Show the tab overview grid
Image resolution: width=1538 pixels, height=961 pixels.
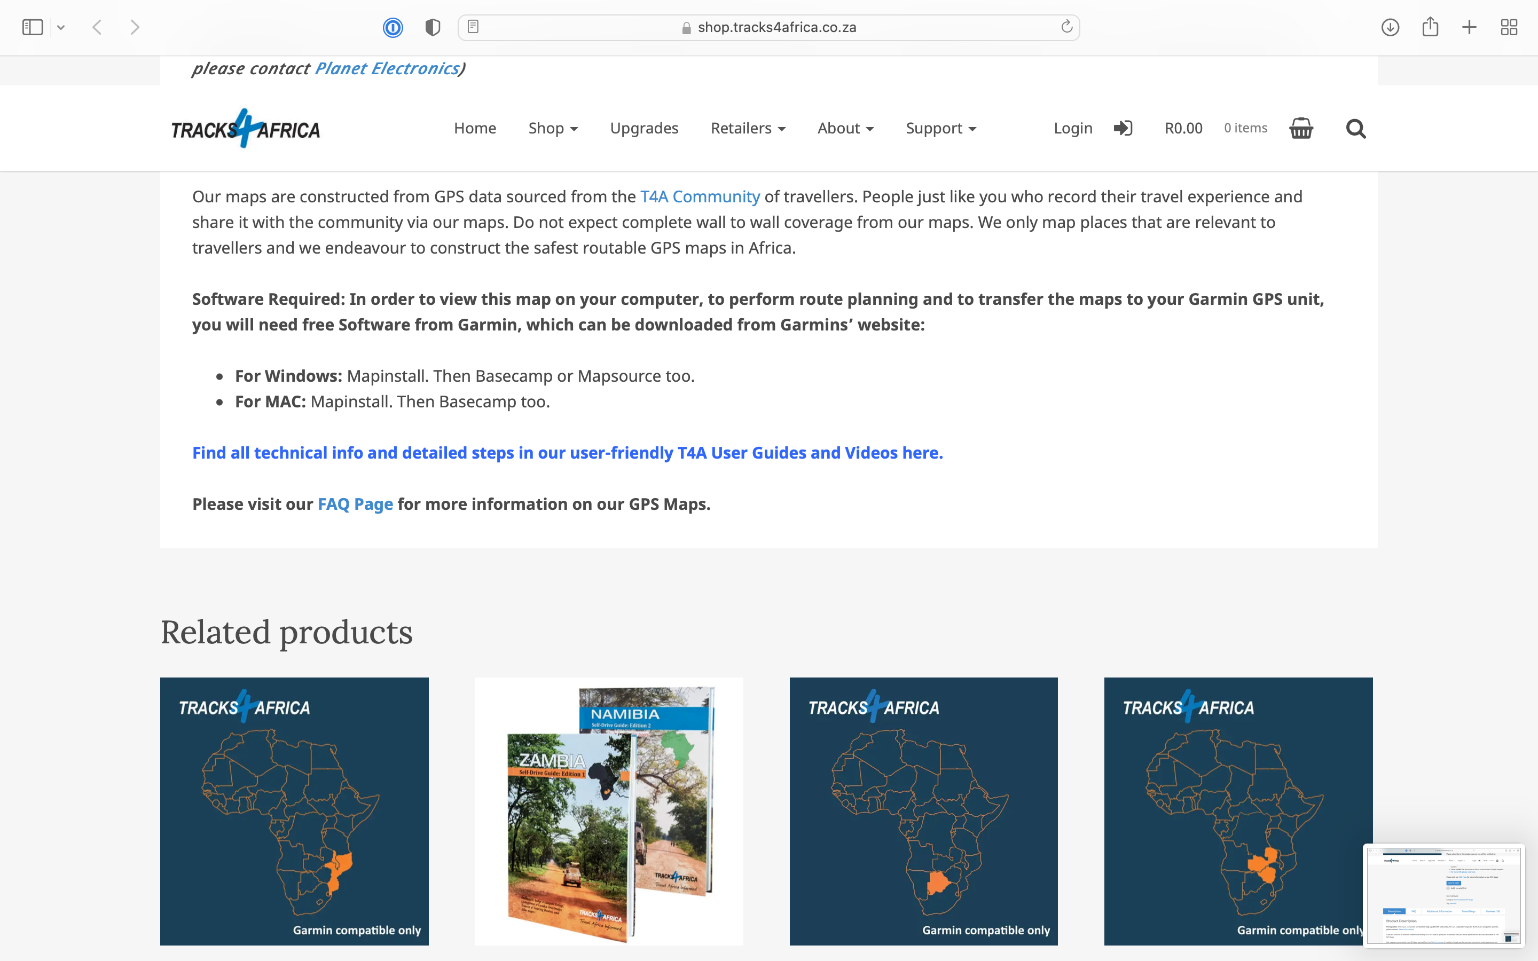[x=1509, y=27]
